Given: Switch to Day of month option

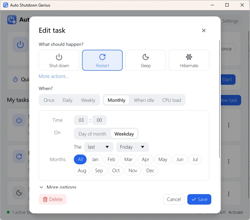Looking at the screenshot, I should [92, 134].
